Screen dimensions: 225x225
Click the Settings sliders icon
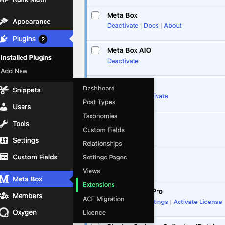click(x=4, y=140)
